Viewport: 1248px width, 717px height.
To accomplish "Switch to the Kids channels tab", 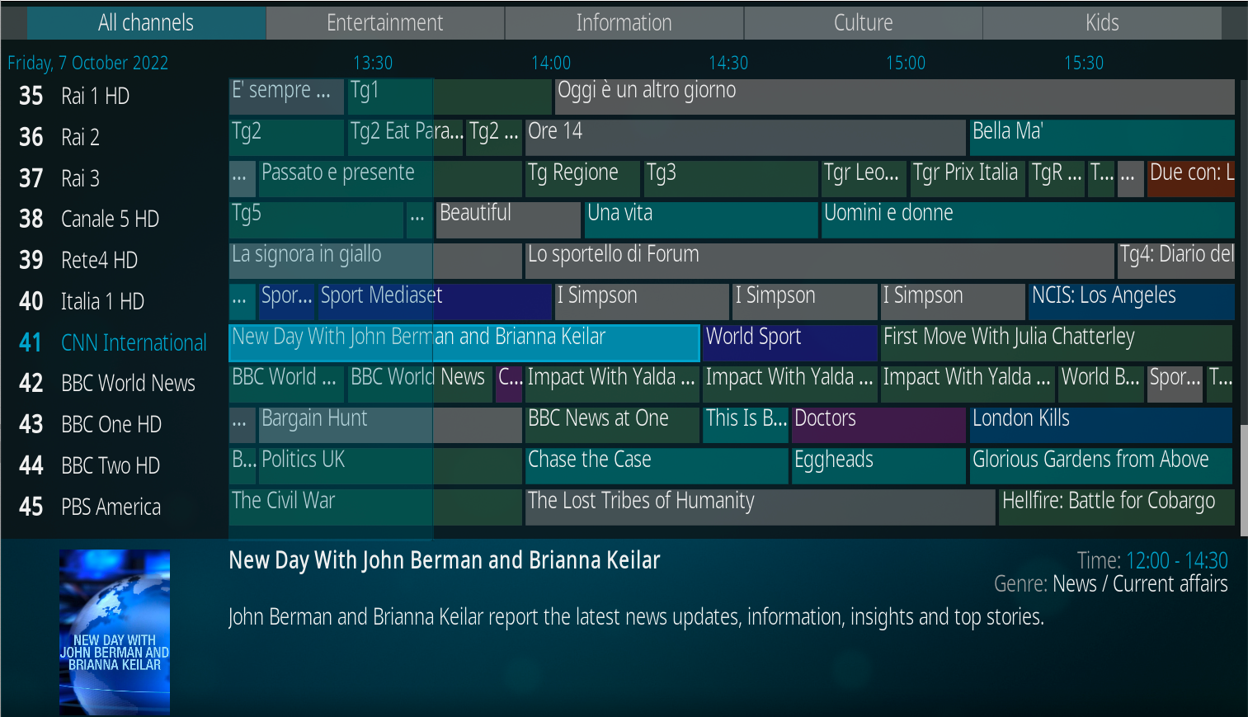I will [x=1101, y=22].
